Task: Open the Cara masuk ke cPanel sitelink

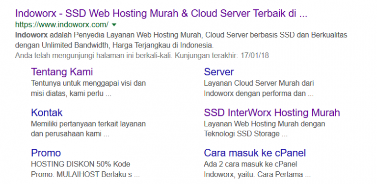Action: pos(255,153)
